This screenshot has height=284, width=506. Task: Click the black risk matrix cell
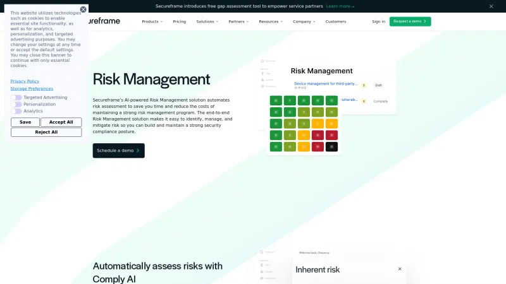[x=331, y=147]
